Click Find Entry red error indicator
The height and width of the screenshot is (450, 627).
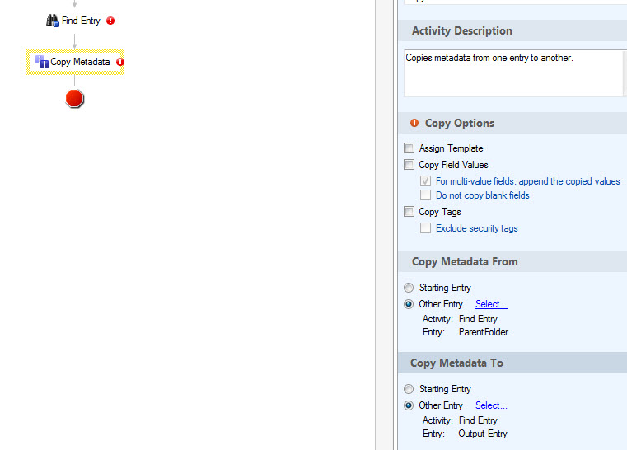[110, 21]
